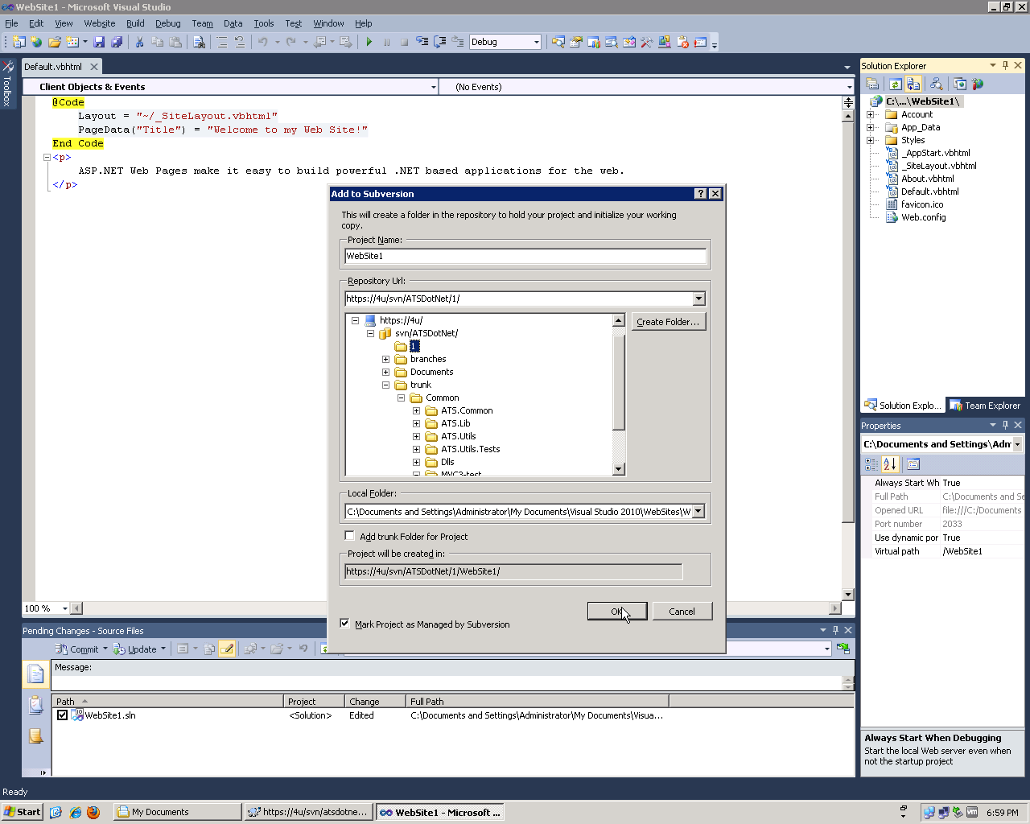This screenshot has height=824, width=1030.
Task: Toggle Nest Related Files icon in Solution Explorer
Action: tap(913, 84)
